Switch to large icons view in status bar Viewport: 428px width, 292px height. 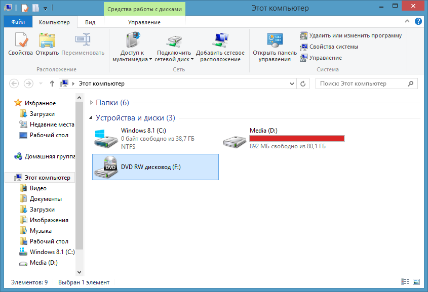click(x=416, y=282)
